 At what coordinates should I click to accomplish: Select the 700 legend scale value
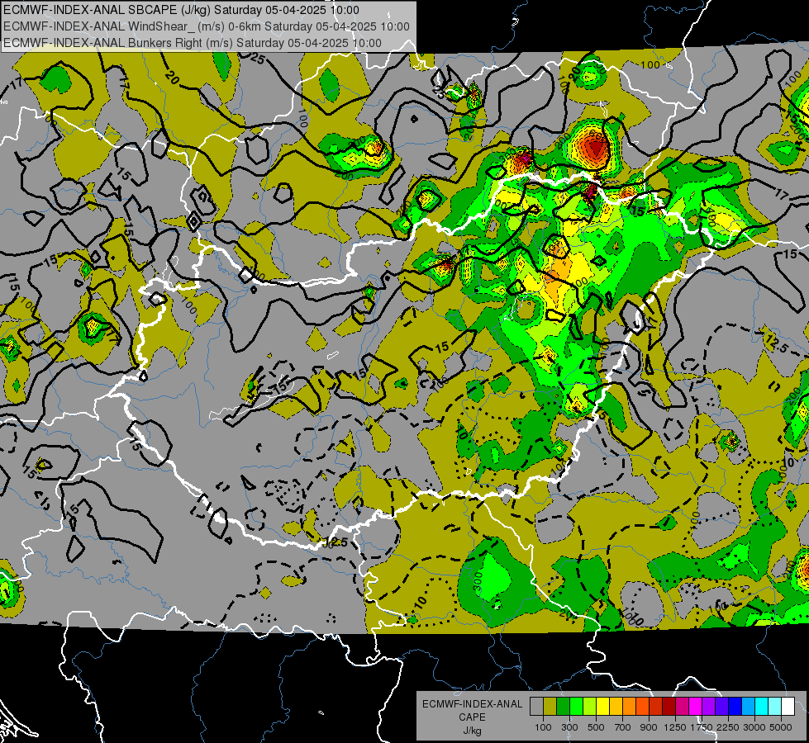pyautogui.click(x=623, y=727)
